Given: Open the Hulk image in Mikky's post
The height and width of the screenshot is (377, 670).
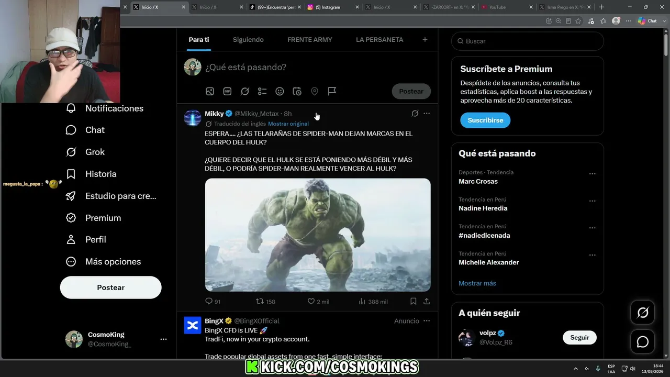Looking at the screenshot, I should coord(318,235).
